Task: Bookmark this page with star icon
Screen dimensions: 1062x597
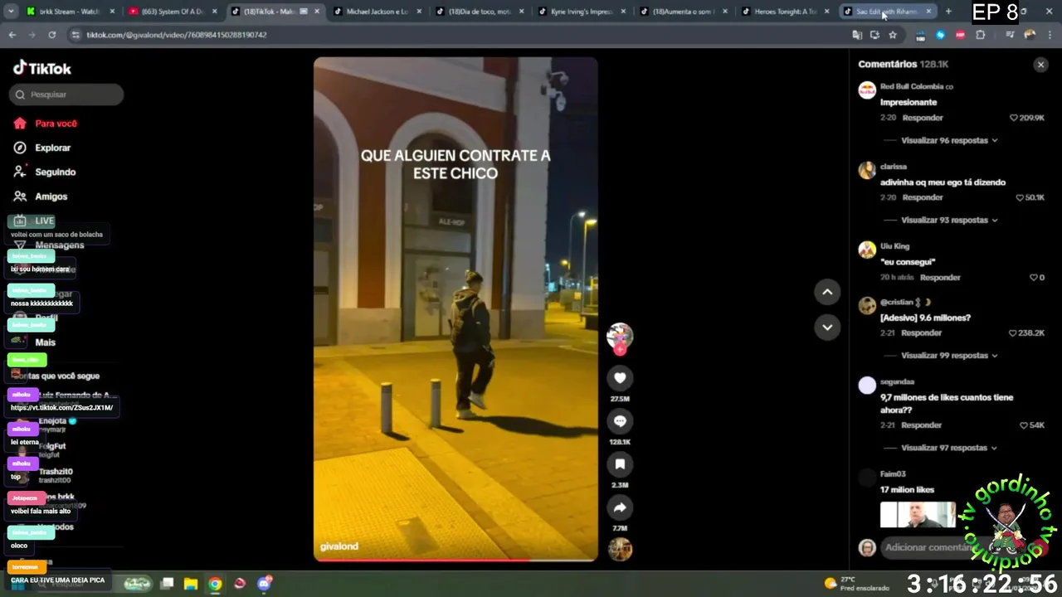Action: [x=893, y=35]
